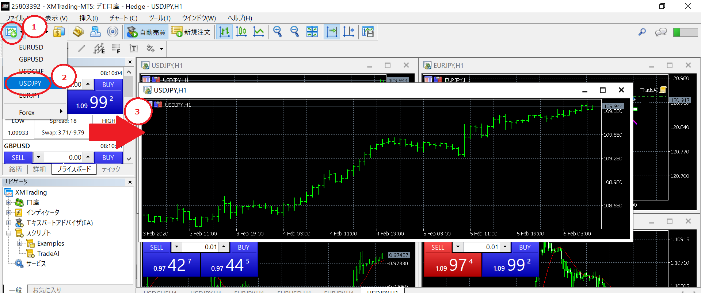
Task: Click the search magnifier icon at top right
Action: (x=642, y=32)
